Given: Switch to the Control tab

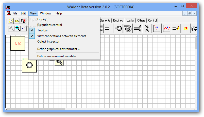Looking at the screenshot, I should [152, 21].
